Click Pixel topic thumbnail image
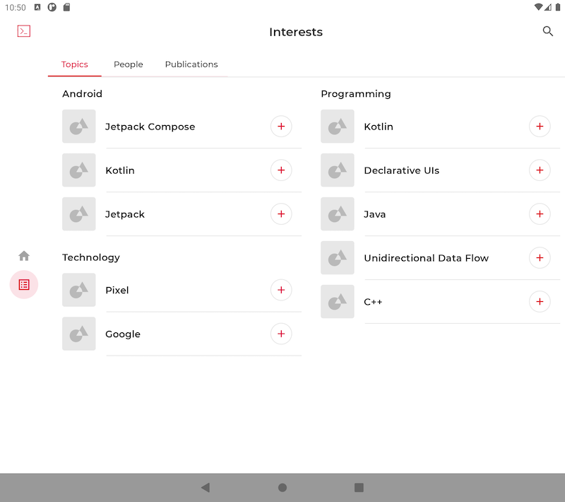 click(79, 290)
